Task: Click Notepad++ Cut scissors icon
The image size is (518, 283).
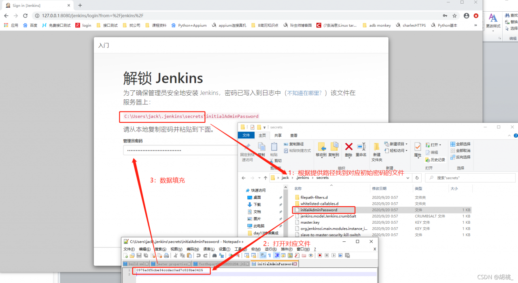Action: click(x=175, y=256)
